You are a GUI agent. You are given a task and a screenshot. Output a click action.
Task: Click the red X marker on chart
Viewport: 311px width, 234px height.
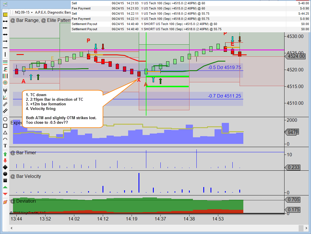(139, 80)
